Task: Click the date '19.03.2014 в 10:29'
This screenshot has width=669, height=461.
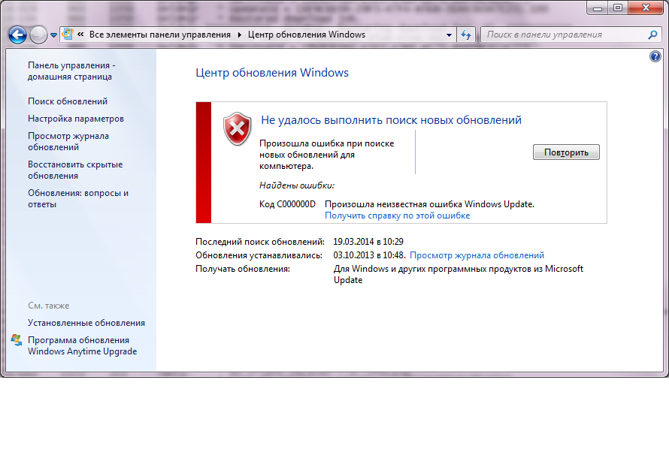Action: [x=368, y=242]
